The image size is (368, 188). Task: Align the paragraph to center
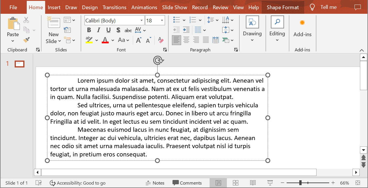pyautogui.click(x=186, y=40)
